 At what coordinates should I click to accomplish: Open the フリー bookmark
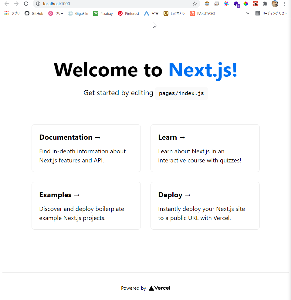[x=56, y=13]
